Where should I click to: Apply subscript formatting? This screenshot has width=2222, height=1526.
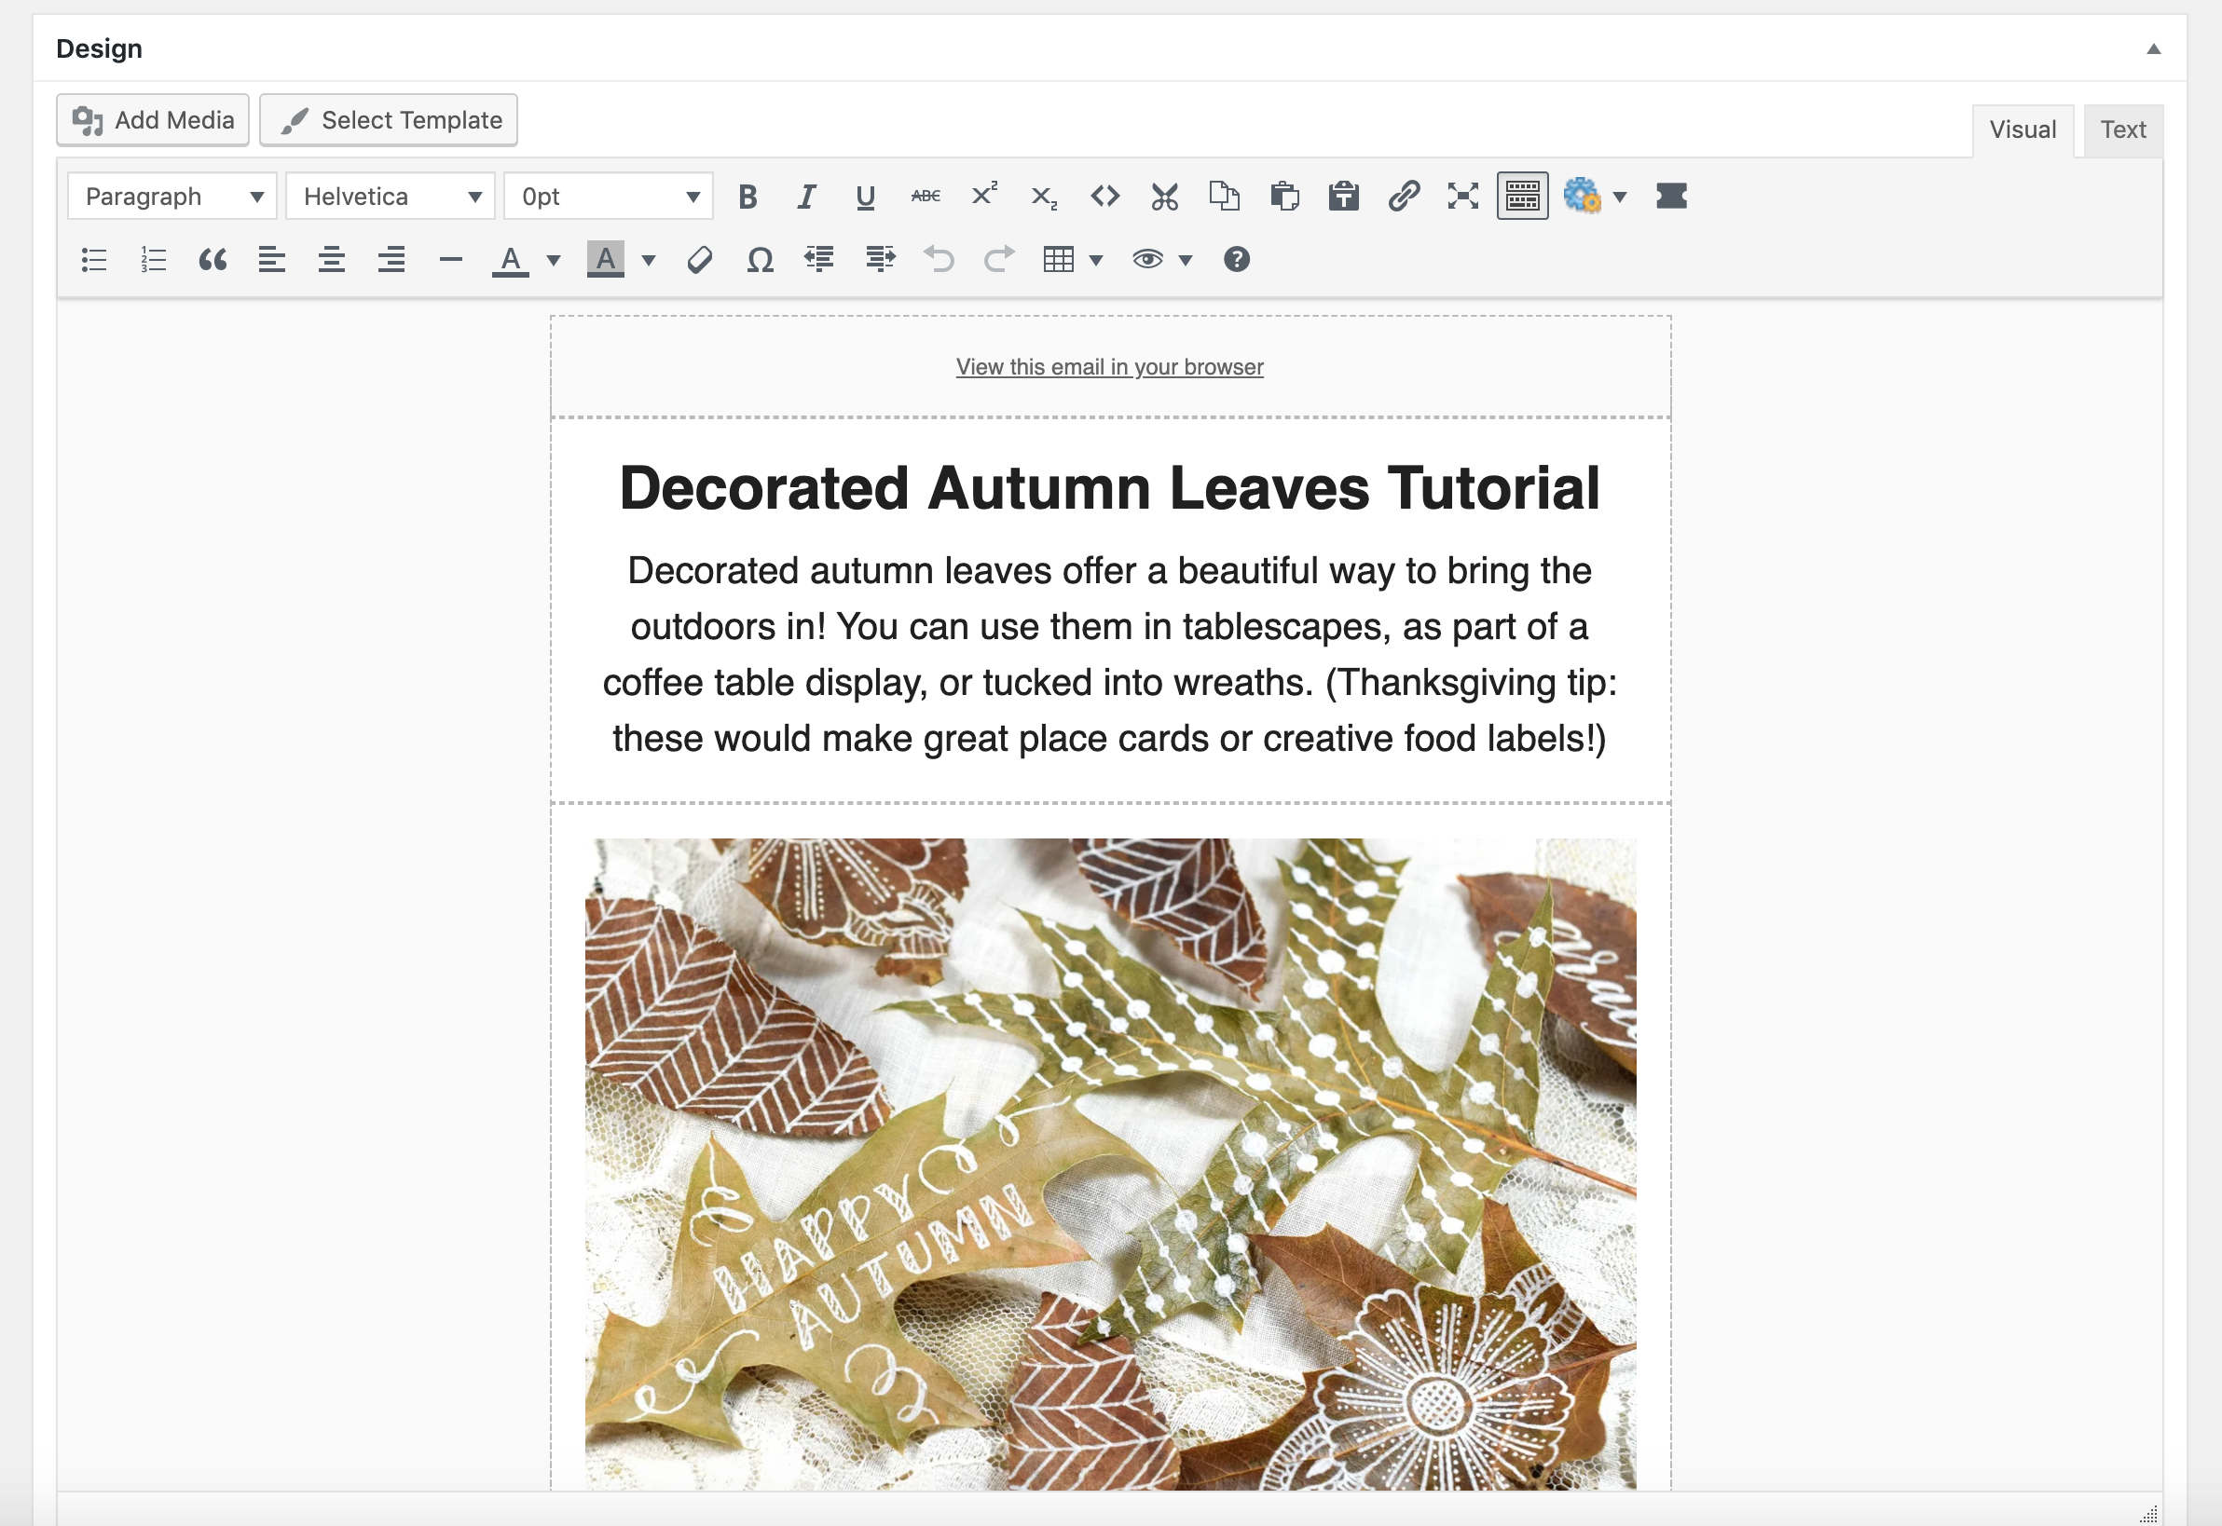point(1045,197)
